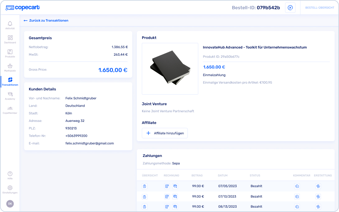The height and width of the screenshot is (212, 339).
Task: Click 99.00 € amount for 08/13/2023
Action: [198, 207]
